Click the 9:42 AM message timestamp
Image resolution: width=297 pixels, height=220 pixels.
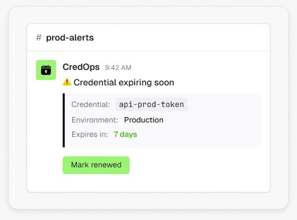118,68
